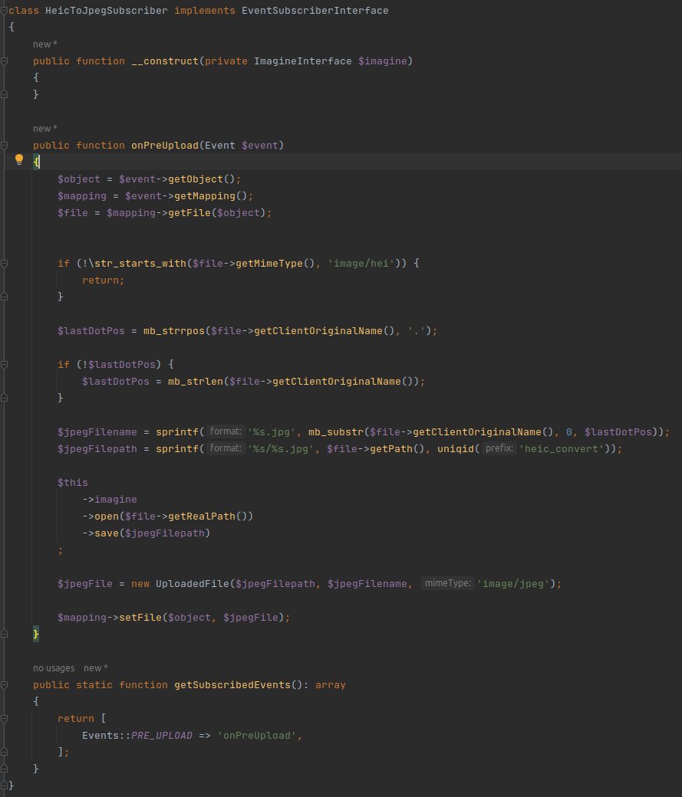
Task: Click 'format:' hint on the $jpegFilepath line
Action: 226,448
